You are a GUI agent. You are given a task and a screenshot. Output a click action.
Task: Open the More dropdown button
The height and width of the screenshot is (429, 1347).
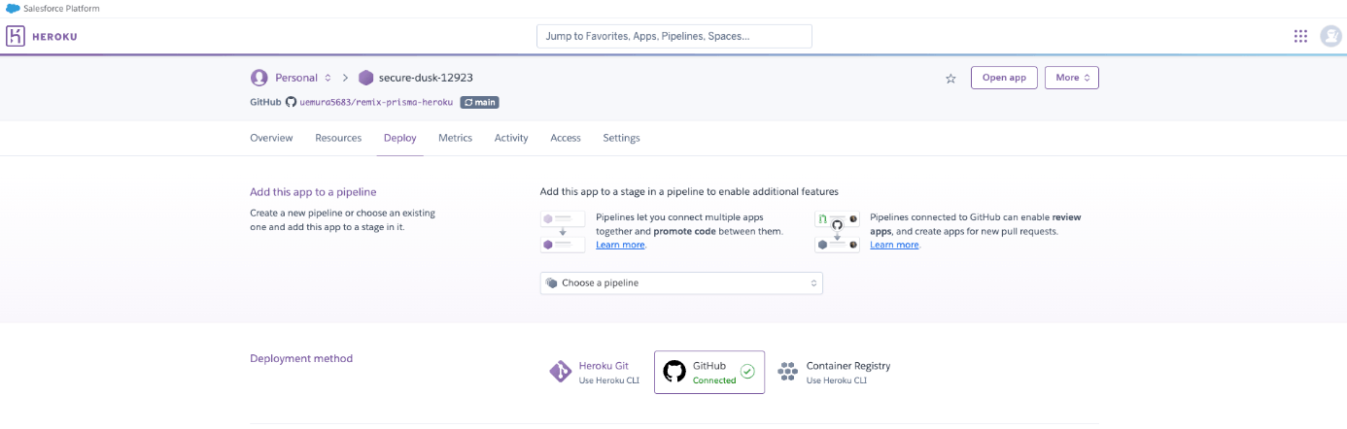[1072, 78]
